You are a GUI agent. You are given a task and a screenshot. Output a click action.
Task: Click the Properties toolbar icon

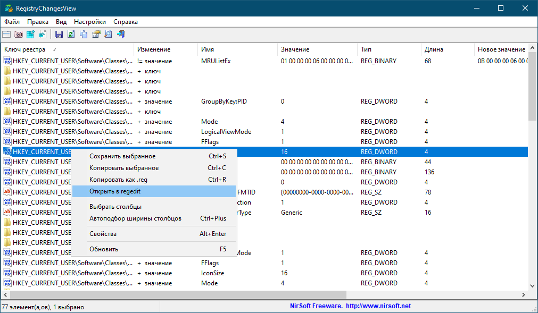96,35
